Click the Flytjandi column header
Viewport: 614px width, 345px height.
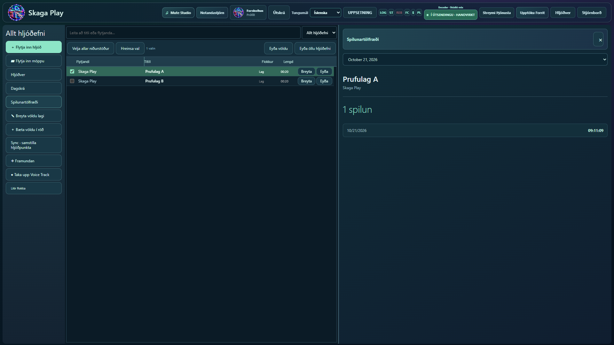[x=83, y=62]
